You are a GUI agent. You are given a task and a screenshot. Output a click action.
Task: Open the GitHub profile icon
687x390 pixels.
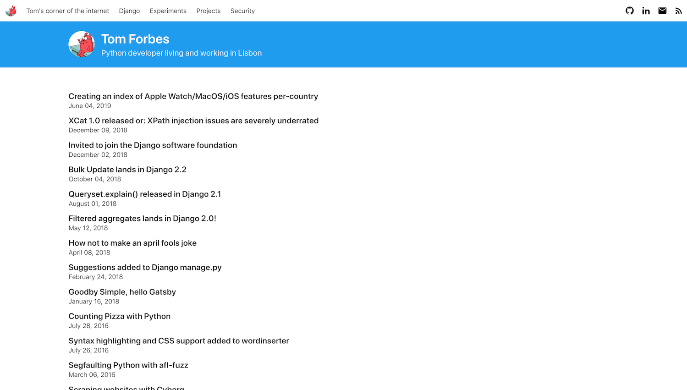click(x=630, y=11)
